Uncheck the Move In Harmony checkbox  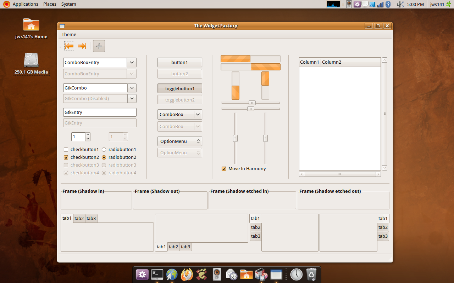(x=224, y=169)
